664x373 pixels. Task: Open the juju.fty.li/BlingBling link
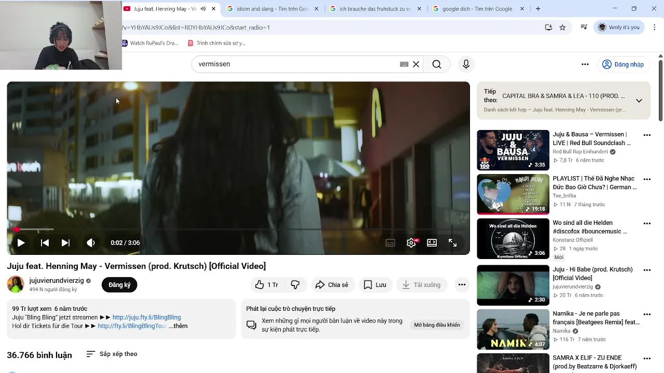(x=147, y=318)
